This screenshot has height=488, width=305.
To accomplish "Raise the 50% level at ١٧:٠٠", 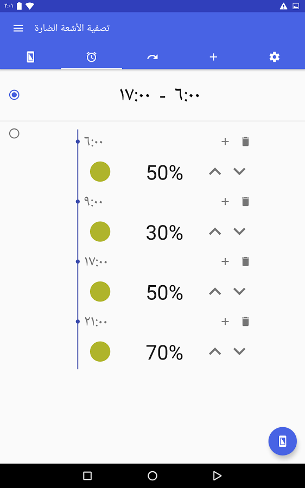I will (215, 291).
